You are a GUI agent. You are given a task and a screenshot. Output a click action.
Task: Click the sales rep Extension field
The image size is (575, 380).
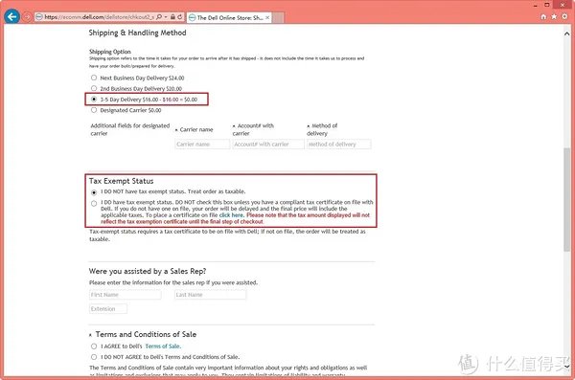[108, 309]
